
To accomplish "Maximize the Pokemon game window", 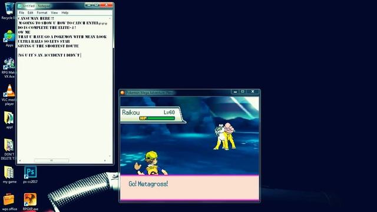I will 243,92.
